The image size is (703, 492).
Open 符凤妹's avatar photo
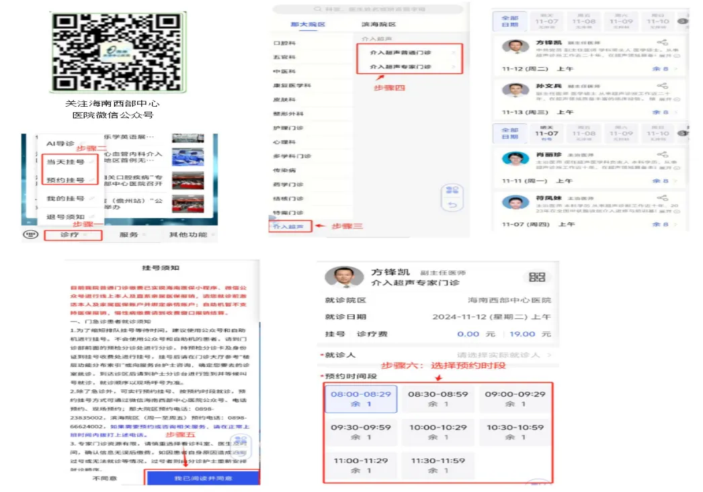point(515,202)
